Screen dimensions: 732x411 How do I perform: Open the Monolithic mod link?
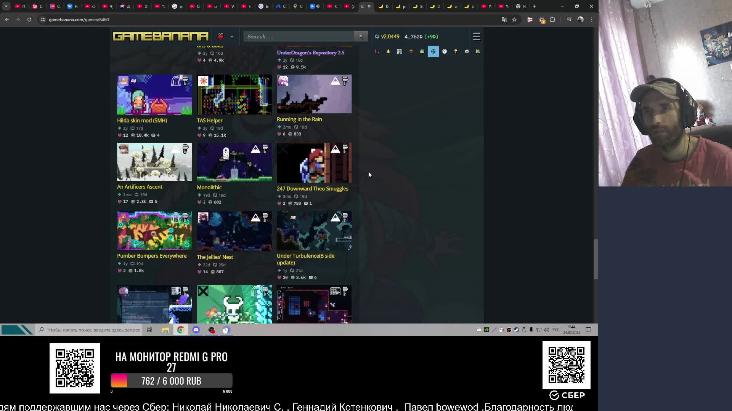(x=209, y=187)
